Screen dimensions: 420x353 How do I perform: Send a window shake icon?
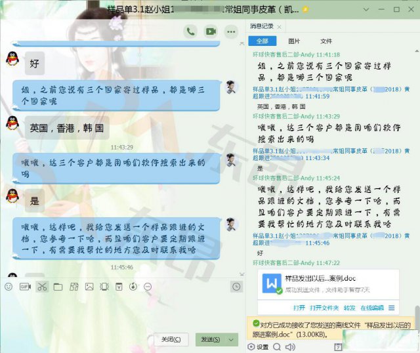pos(104,287)
